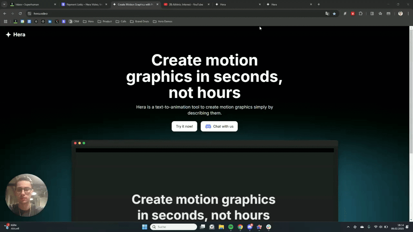413x232 pixels.
Task: Mute the speaker icon in system tray
Action: 381,227
